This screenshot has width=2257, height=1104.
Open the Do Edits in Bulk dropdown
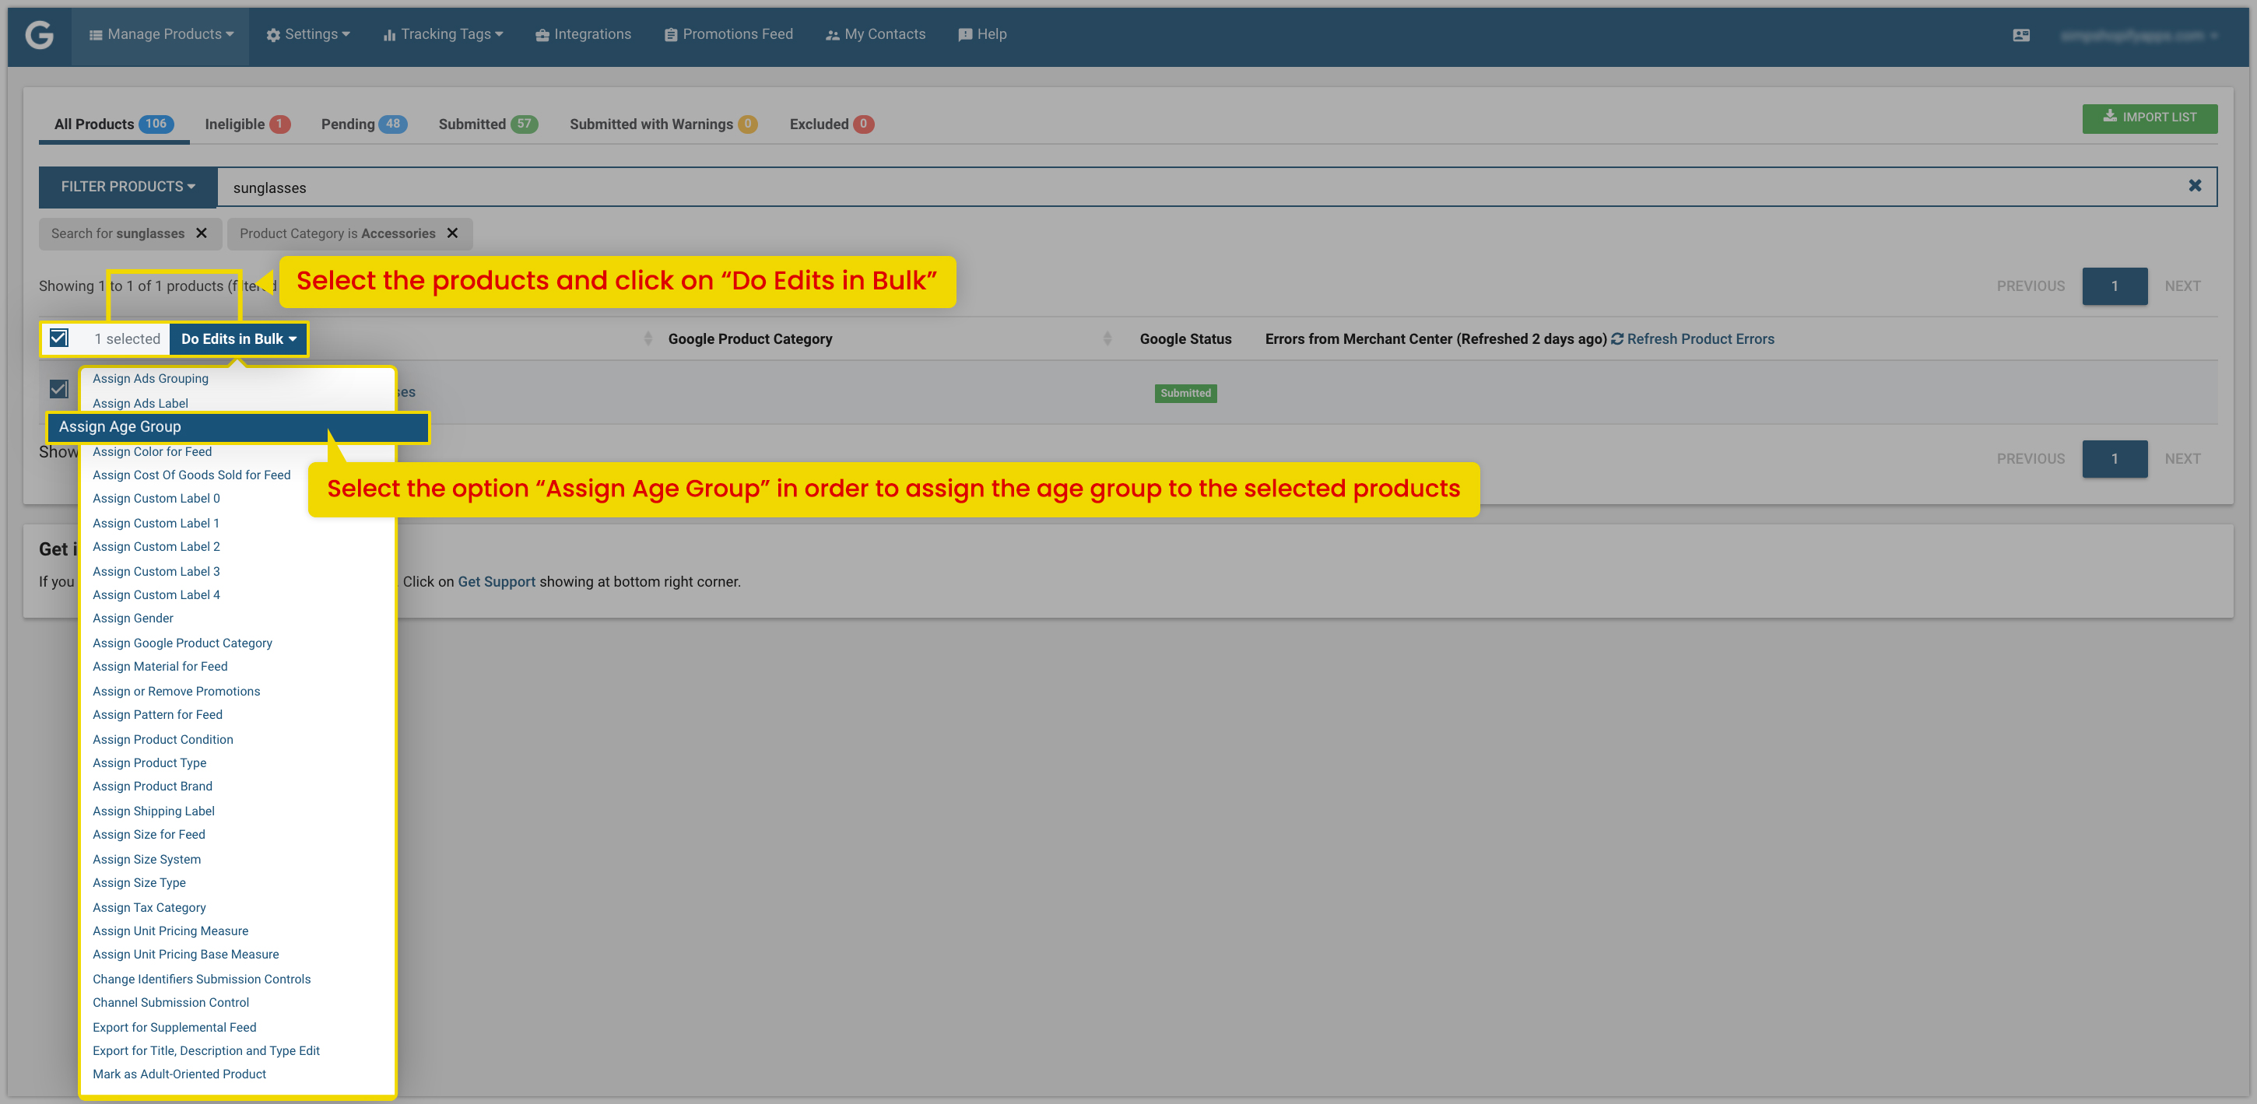click(x=238, y=339)
